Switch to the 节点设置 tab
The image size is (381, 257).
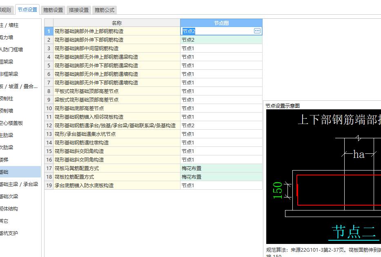tap(27, 10)
